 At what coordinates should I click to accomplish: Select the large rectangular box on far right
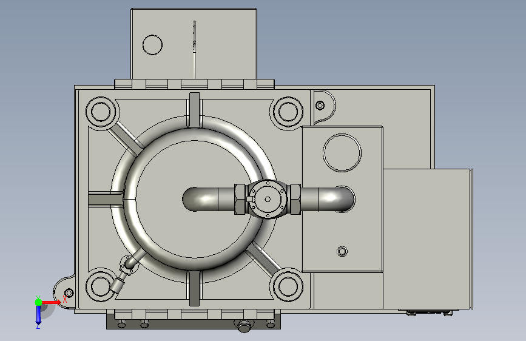point(427,239)
